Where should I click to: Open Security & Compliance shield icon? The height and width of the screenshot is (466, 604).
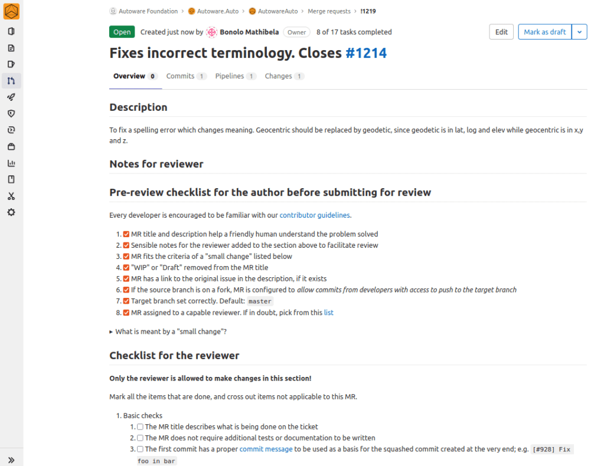click(11, 114)
